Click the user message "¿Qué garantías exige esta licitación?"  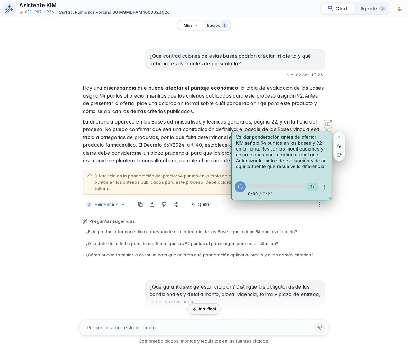pos(235,294)
